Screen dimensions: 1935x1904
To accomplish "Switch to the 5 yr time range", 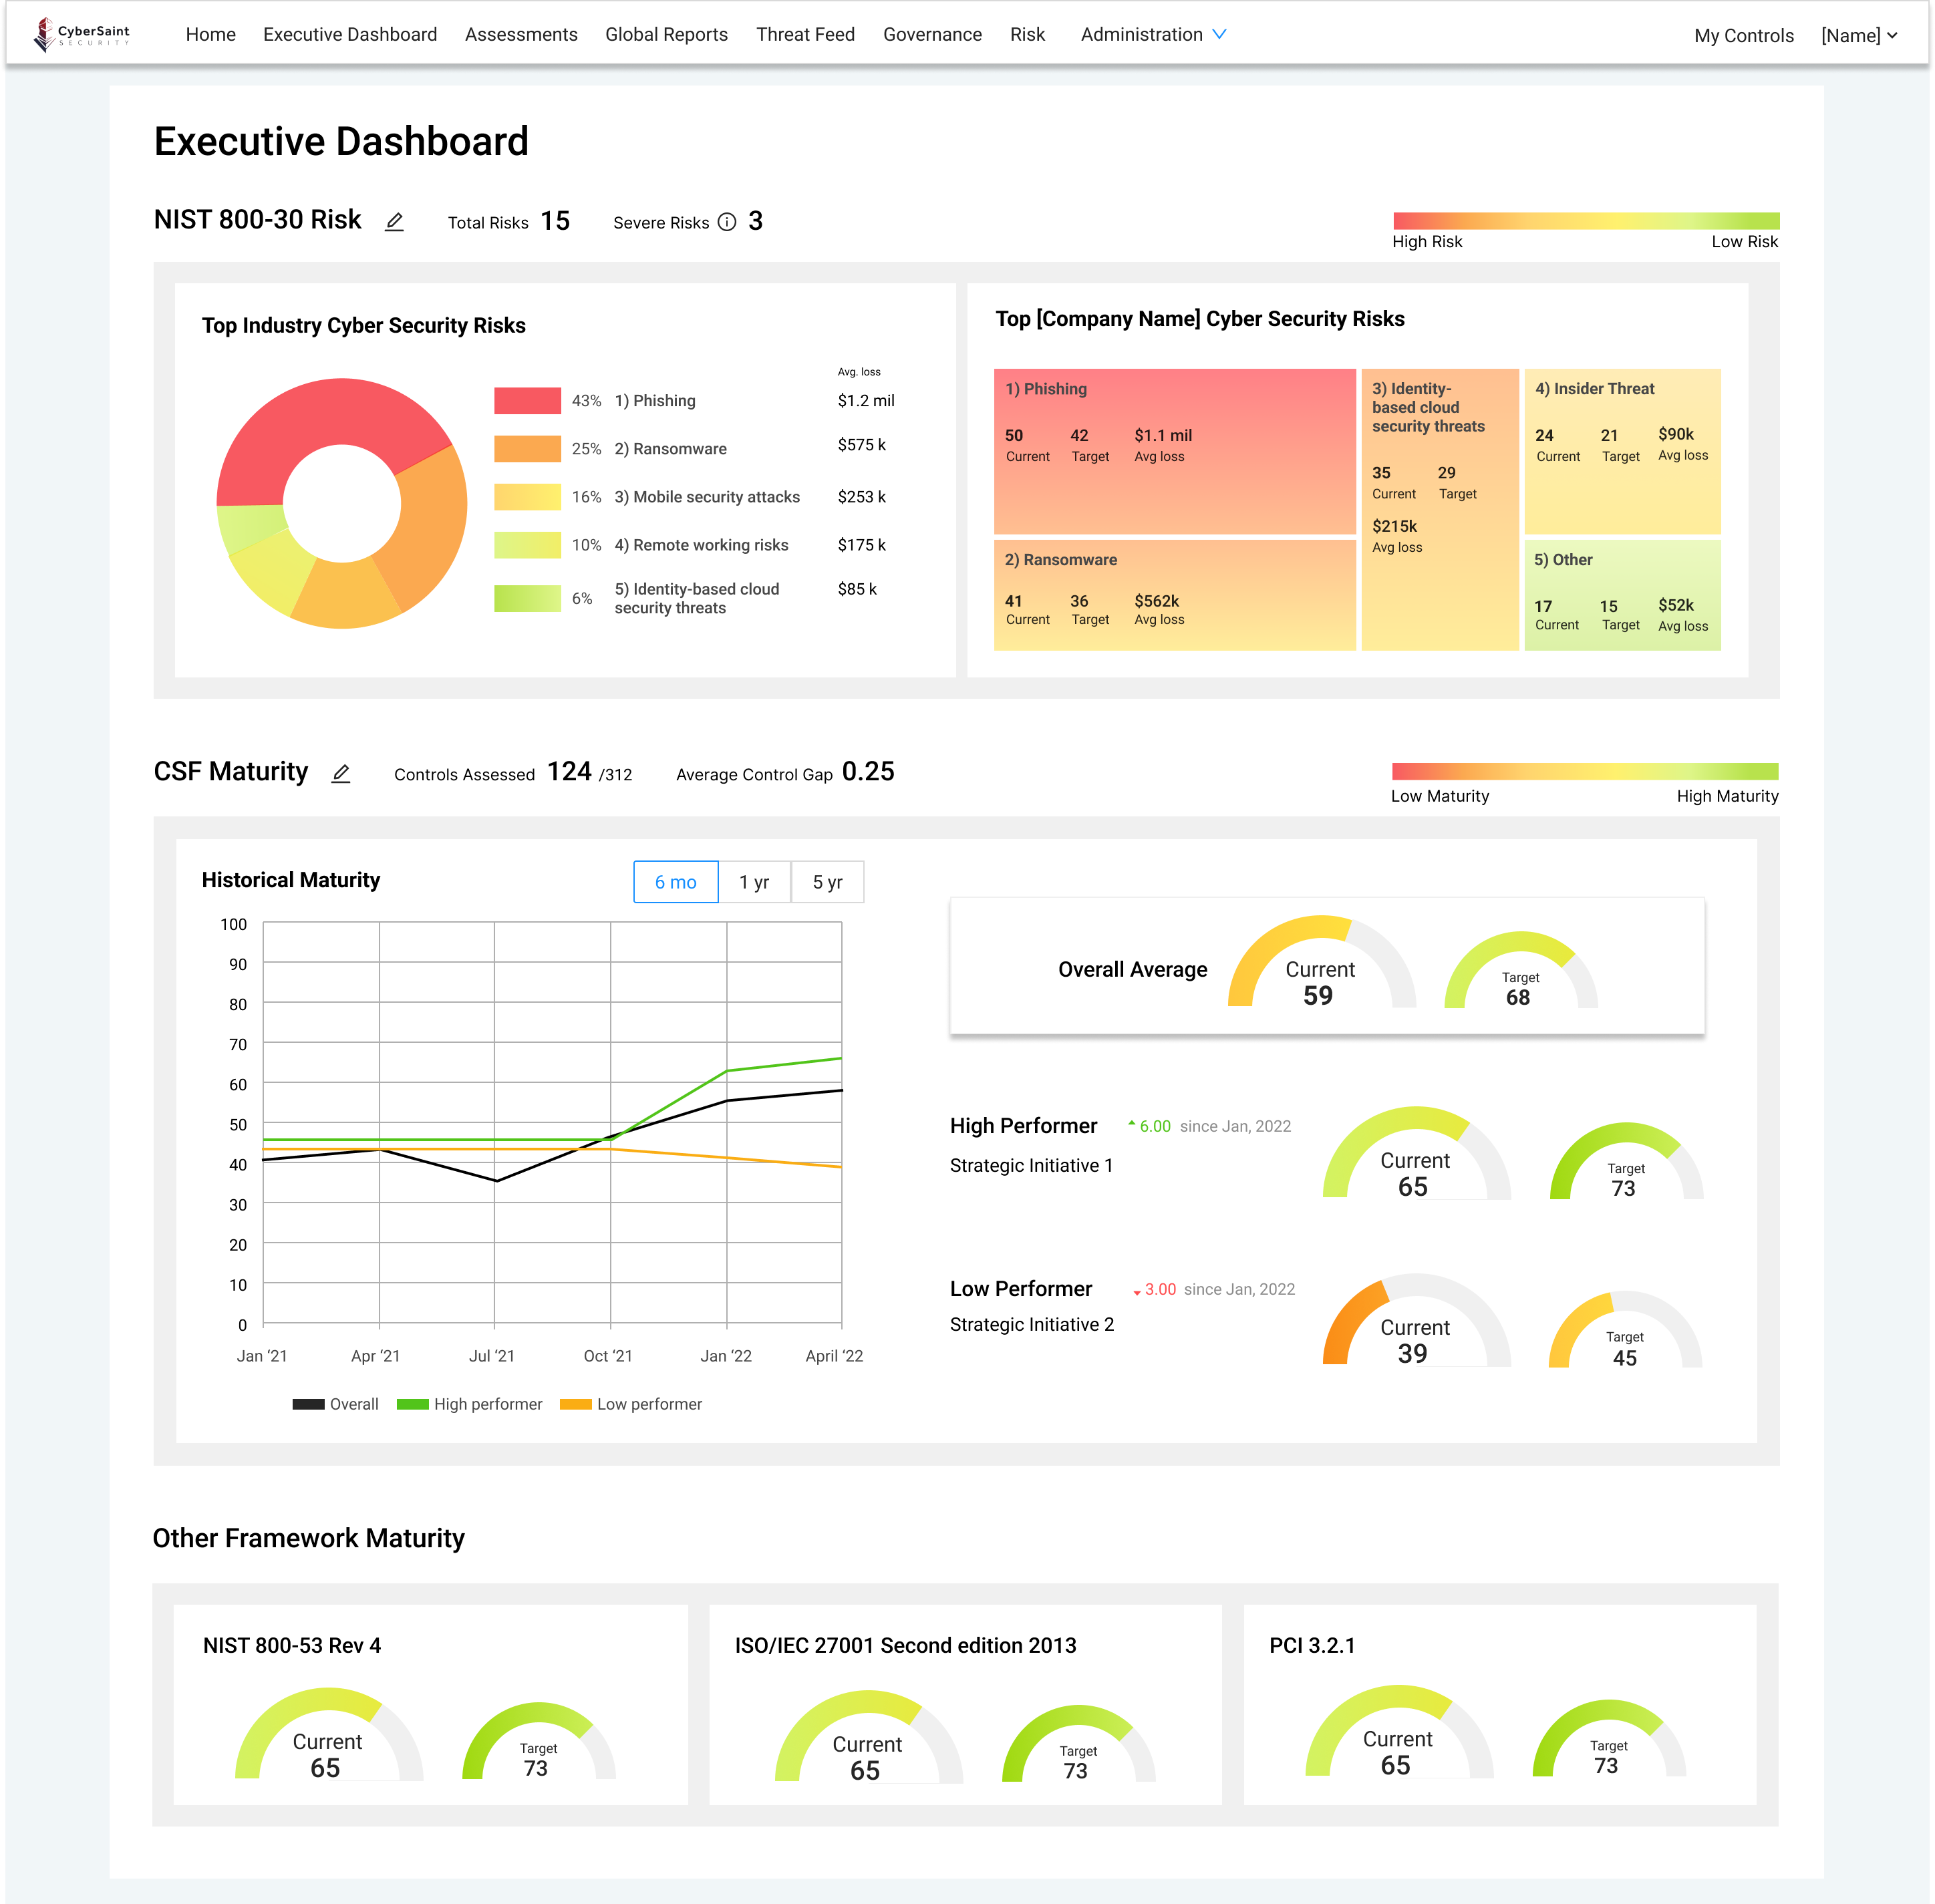I will (827, 882).
